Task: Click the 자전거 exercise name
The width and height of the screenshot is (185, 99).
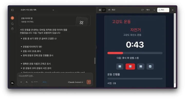Action: [135, 30]
